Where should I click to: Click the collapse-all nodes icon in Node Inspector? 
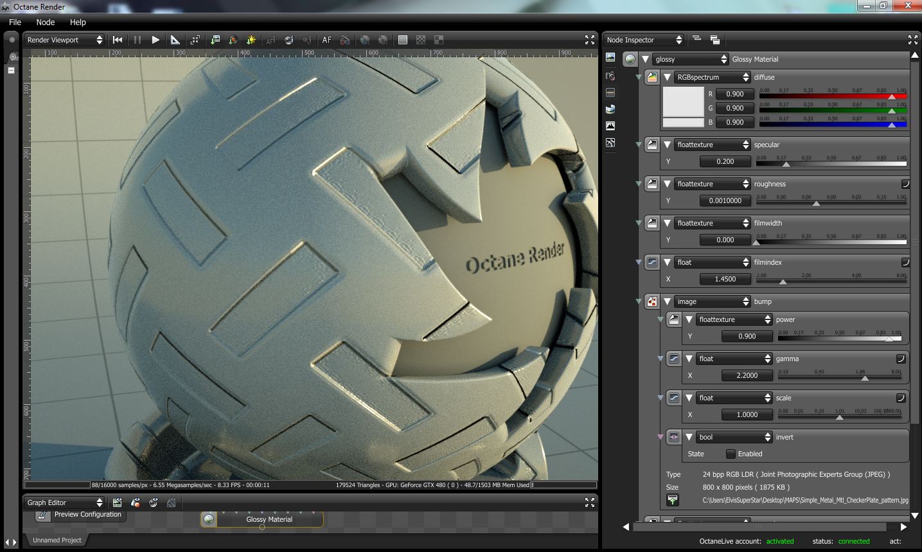(697, 39)
